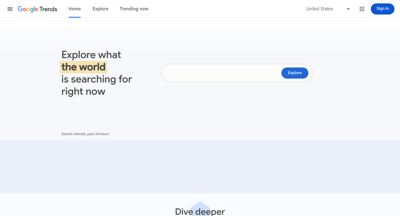Screen dimensions: 400x216
Task: Click the highlighted 'the world' text
Action: (x=83, y=67)
